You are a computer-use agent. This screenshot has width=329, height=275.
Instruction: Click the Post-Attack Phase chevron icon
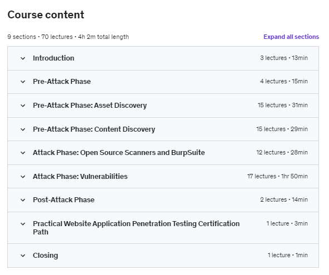click(x=23, y=200)
